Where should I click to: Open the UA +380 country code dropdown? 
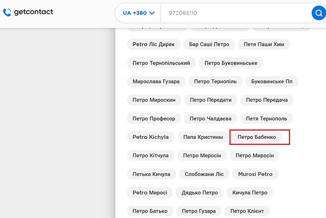tap(139, 13)
